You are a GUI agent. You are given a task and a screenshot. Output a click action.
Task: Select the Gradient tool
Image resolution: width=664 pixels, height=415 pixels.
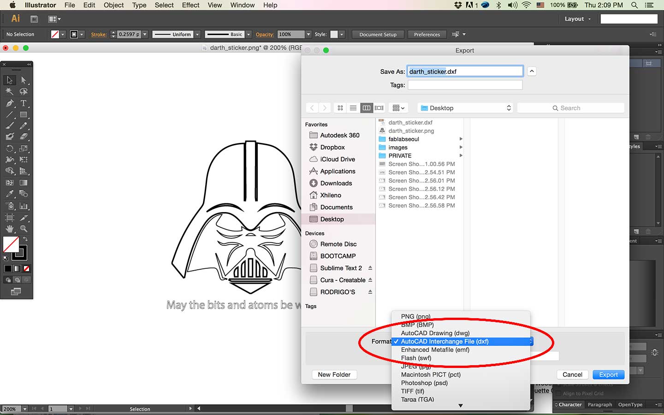(24, 183)
